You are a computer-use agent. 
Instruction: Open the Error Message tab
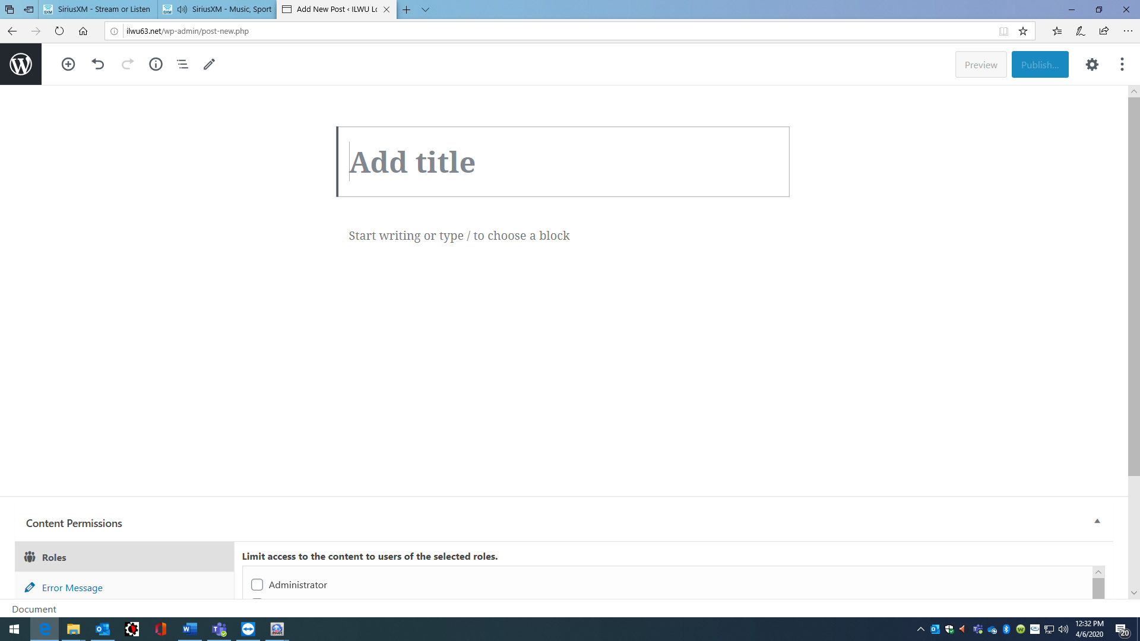72,588
